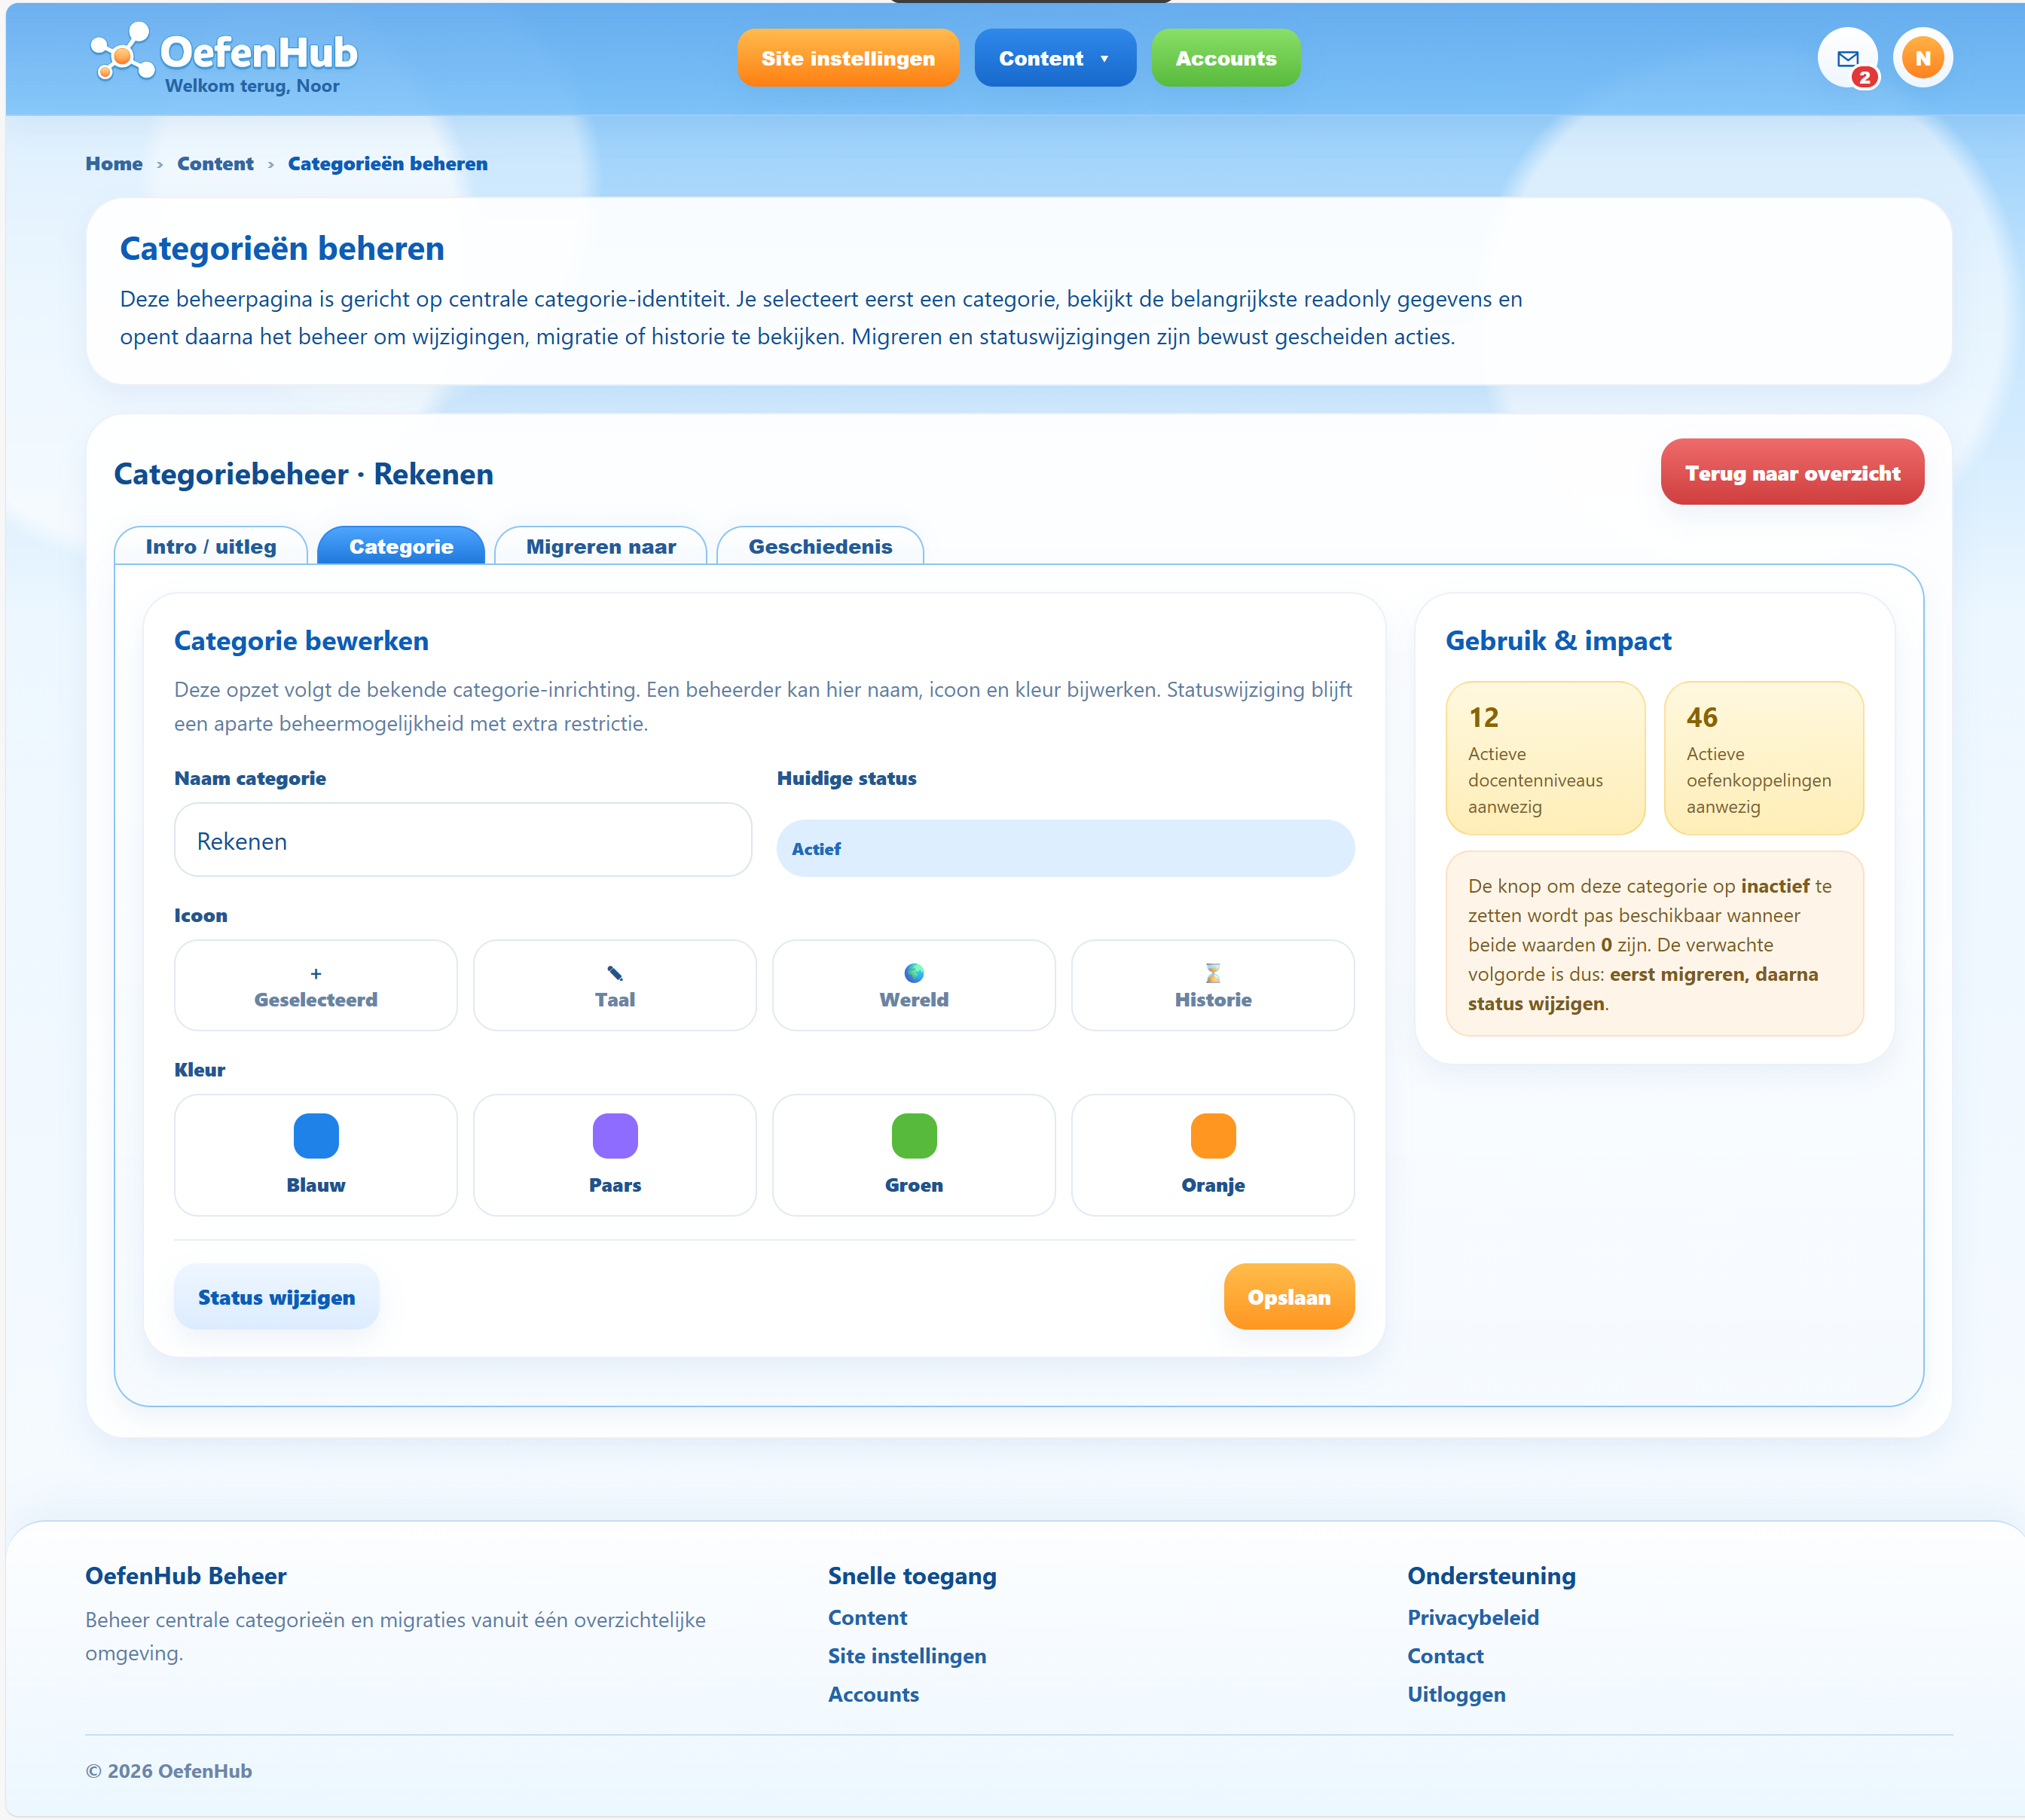Click the © 2026 OefenHub text

(169, 1771)
